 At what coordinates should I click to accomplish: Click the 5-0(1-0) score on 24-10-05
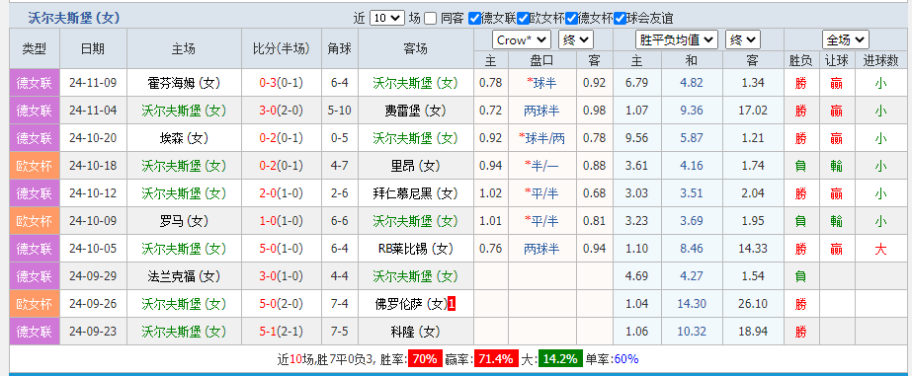point(282,249)
